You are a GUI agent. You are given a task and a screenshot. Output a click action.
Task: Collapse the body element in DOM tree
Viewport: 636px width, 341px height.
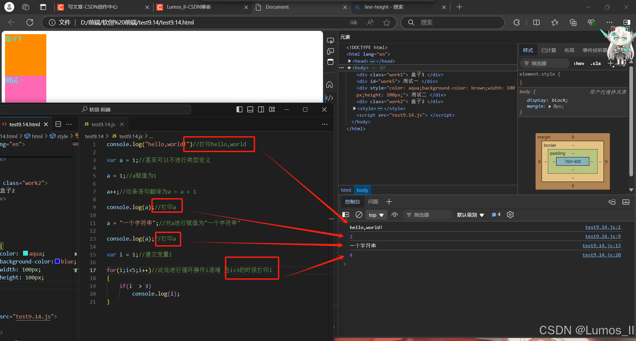(x=349, y=68)
